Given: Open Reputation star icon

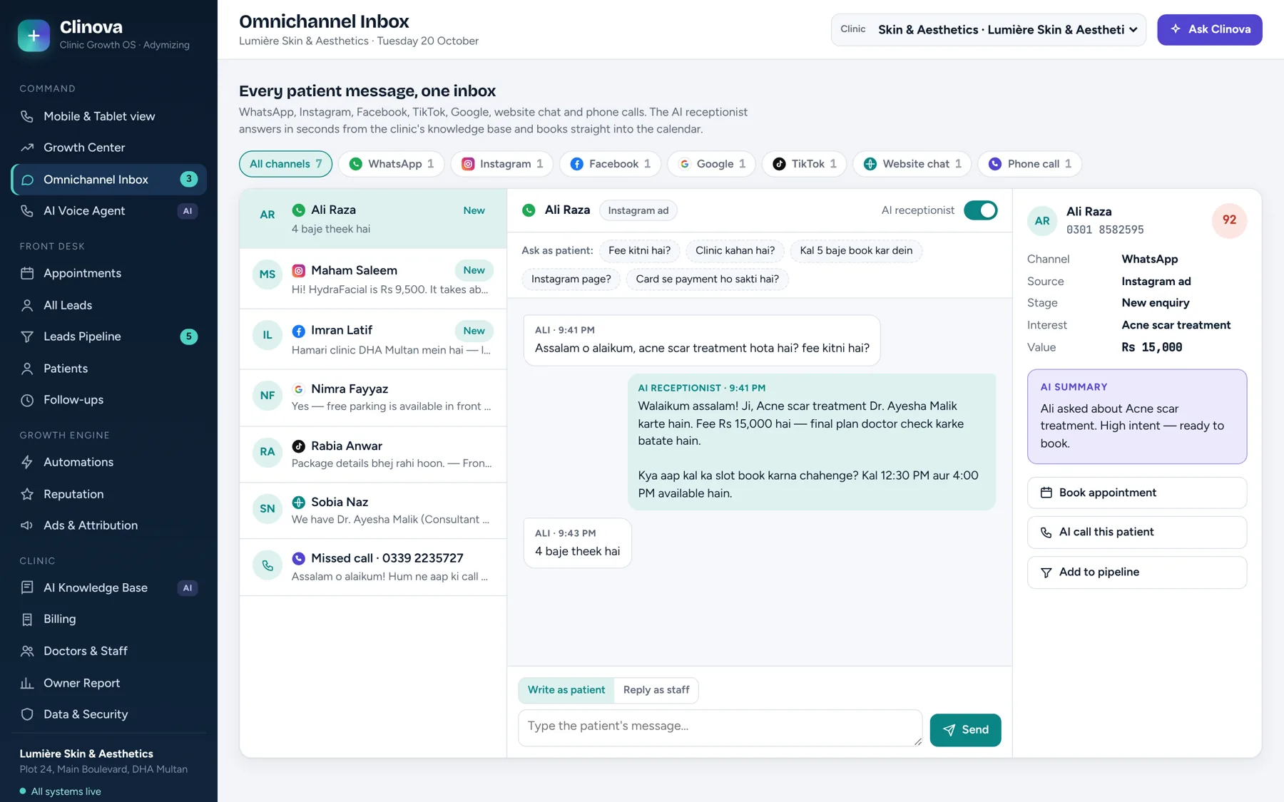Looking at the screenshot, I should 27,494.
